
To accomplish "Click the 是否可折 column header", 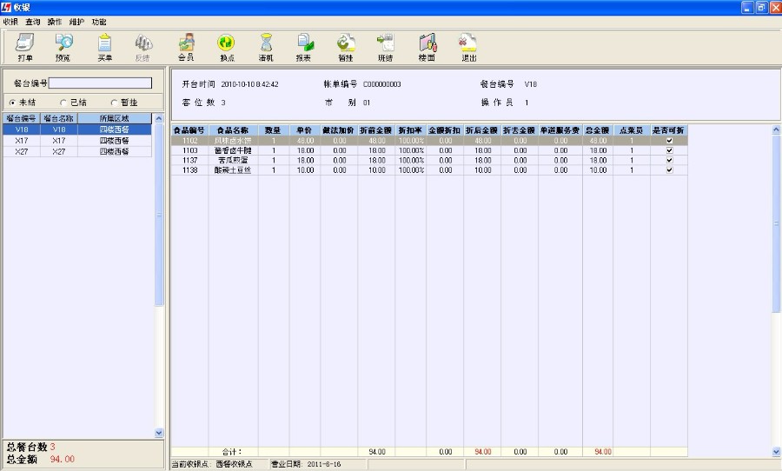I will click(x=669, y=130).
